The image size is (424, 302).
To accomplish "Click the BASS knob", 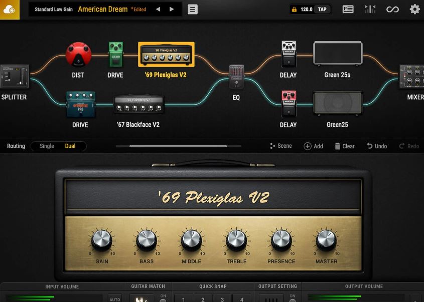I will pyautogui.click(x=147, y=240).
